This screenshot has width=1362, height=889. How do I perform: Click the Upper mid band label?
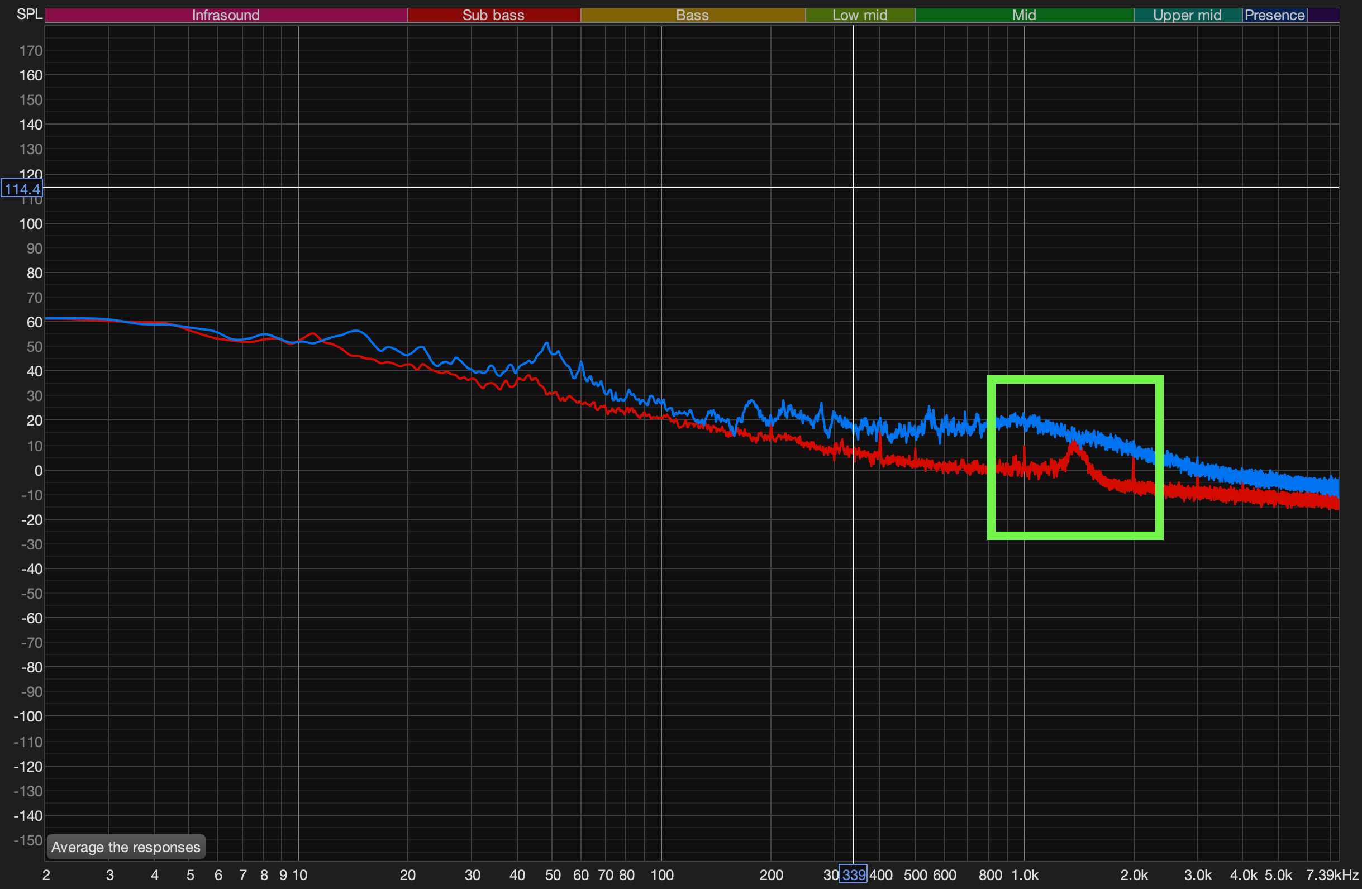tap(1187, 15)
